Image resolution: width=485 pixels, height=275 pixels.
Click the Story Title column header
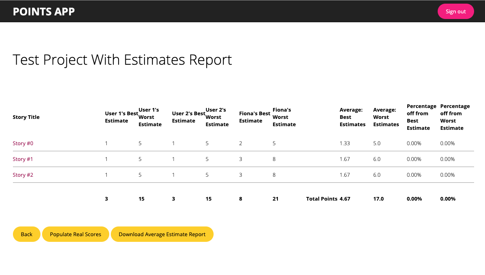[x=26, y=117]
